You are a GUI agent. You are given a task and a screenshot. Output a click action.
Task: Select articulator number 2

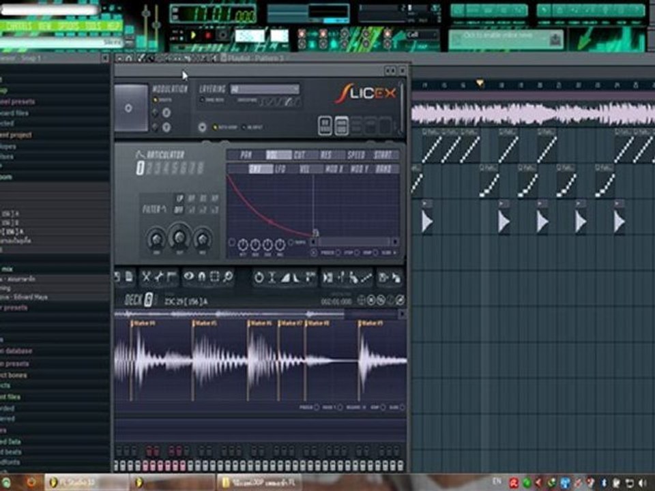[x=149, y=168]
